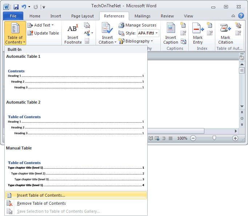Choose the Automatic Table 1 preview

point(76,76)
